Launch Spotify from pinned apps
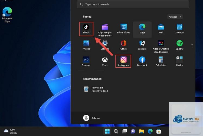The width and height of the screenshot is (203, 136). [x=179, y=45]
